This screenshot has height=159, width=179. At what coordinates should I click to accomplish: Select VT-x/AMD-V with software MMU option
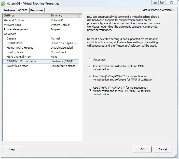click(90, 77)
